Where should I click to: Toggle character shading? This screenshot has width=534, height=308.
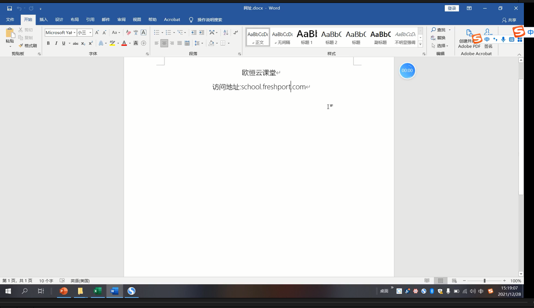pyautogui.click(x=136, y=43)
